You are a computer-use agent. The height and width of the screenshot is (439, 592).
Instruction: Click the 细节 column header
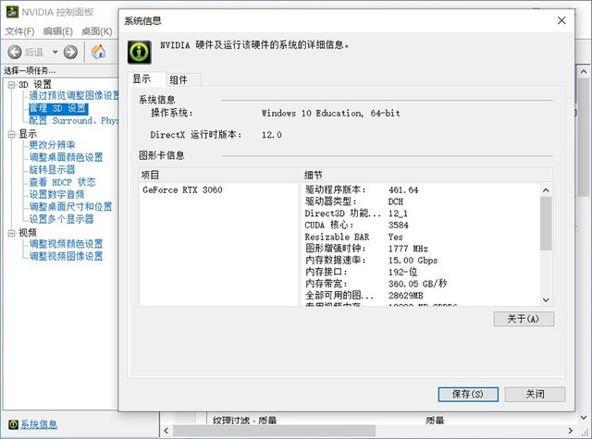427,176
